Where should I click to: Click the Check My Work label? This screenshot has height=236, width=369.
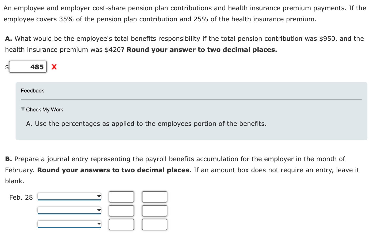44,110
